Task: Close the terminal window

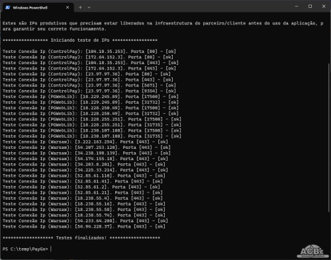Action: 324,7
